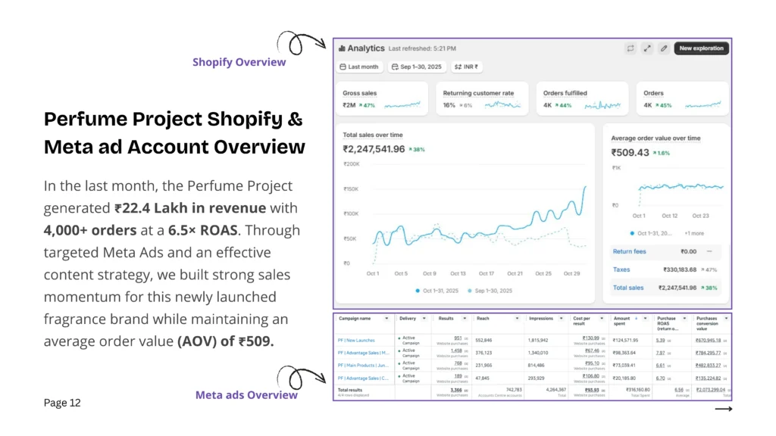Open the PF | New Launches campaign link

tap(356, 340)
